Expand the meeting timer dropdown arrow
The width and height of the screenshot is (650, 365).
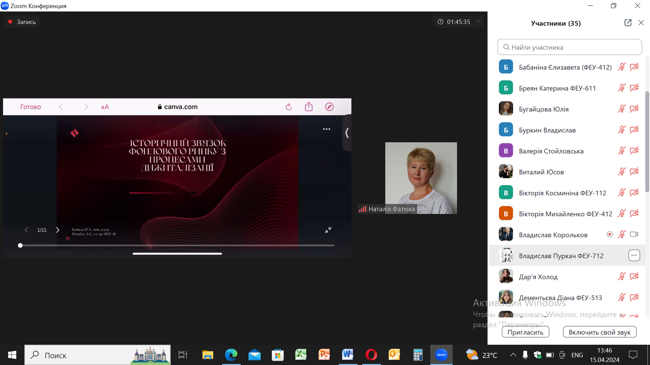coord(478,22)
